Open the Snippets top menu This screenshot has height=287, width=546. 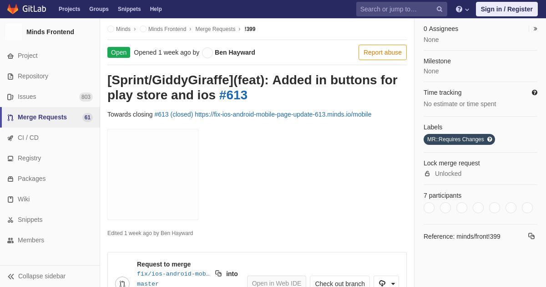[129, 9]
